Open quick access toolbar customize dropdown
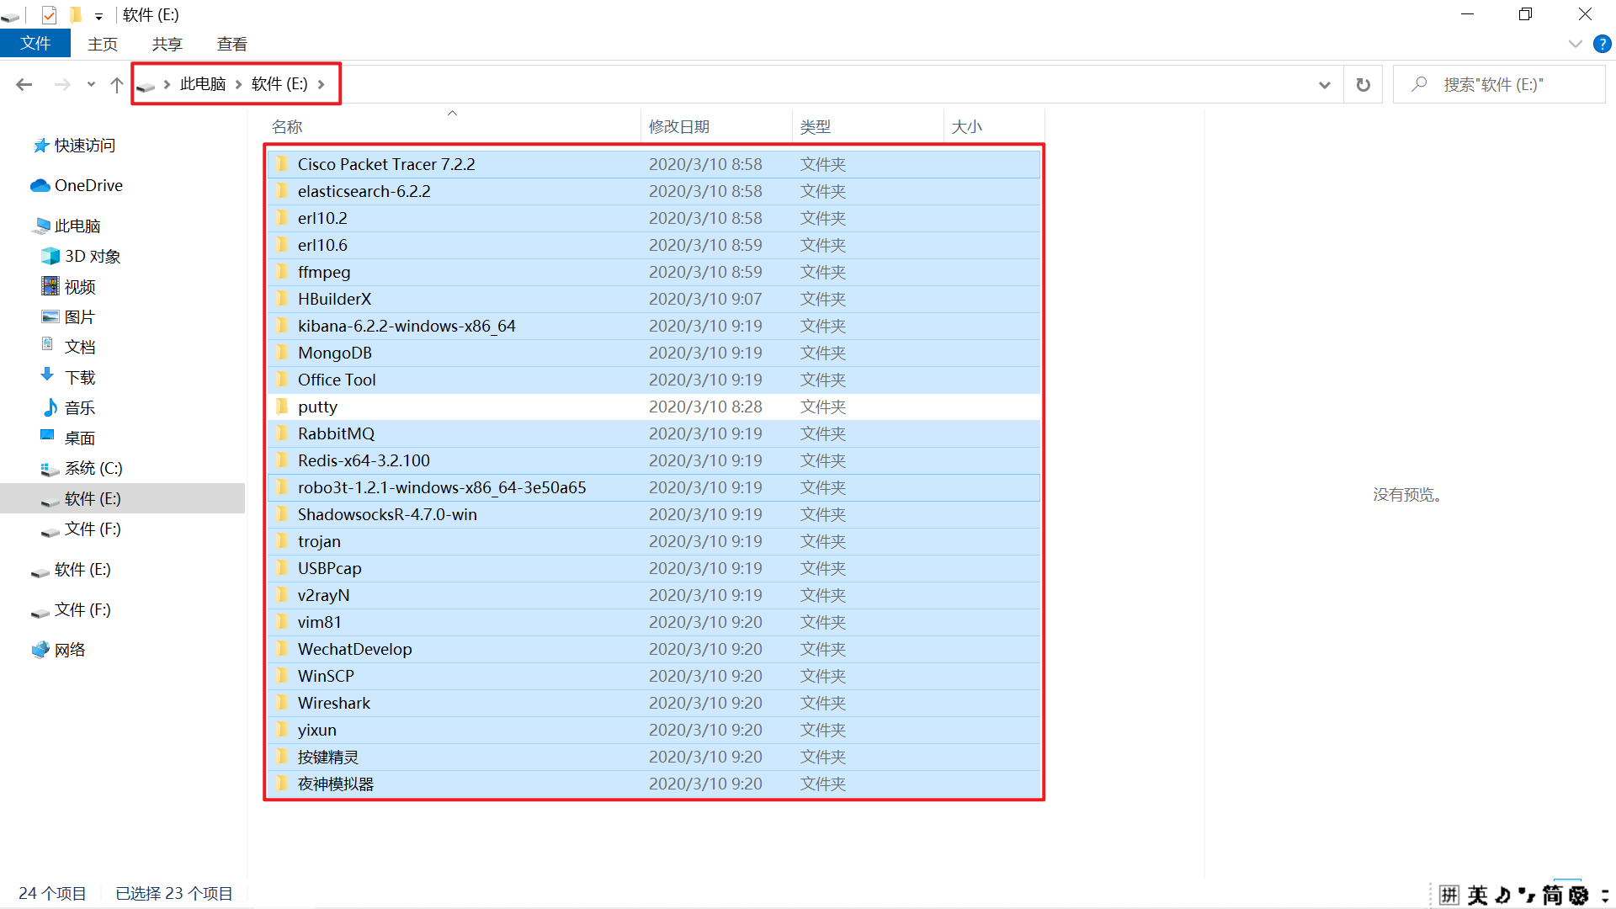This screenshot has width=1616, height=909. click(x=99, y=16)
